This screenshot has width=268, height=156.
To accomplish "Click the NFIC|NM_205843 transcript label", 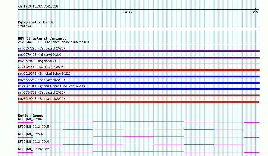I will click(31, 119).
